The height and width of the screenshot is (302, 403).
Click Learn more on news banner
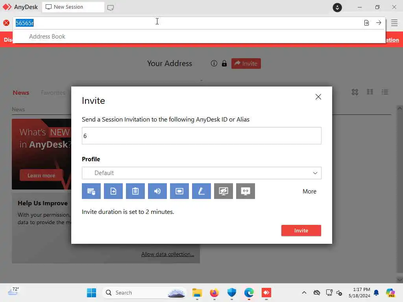[41, 175]
